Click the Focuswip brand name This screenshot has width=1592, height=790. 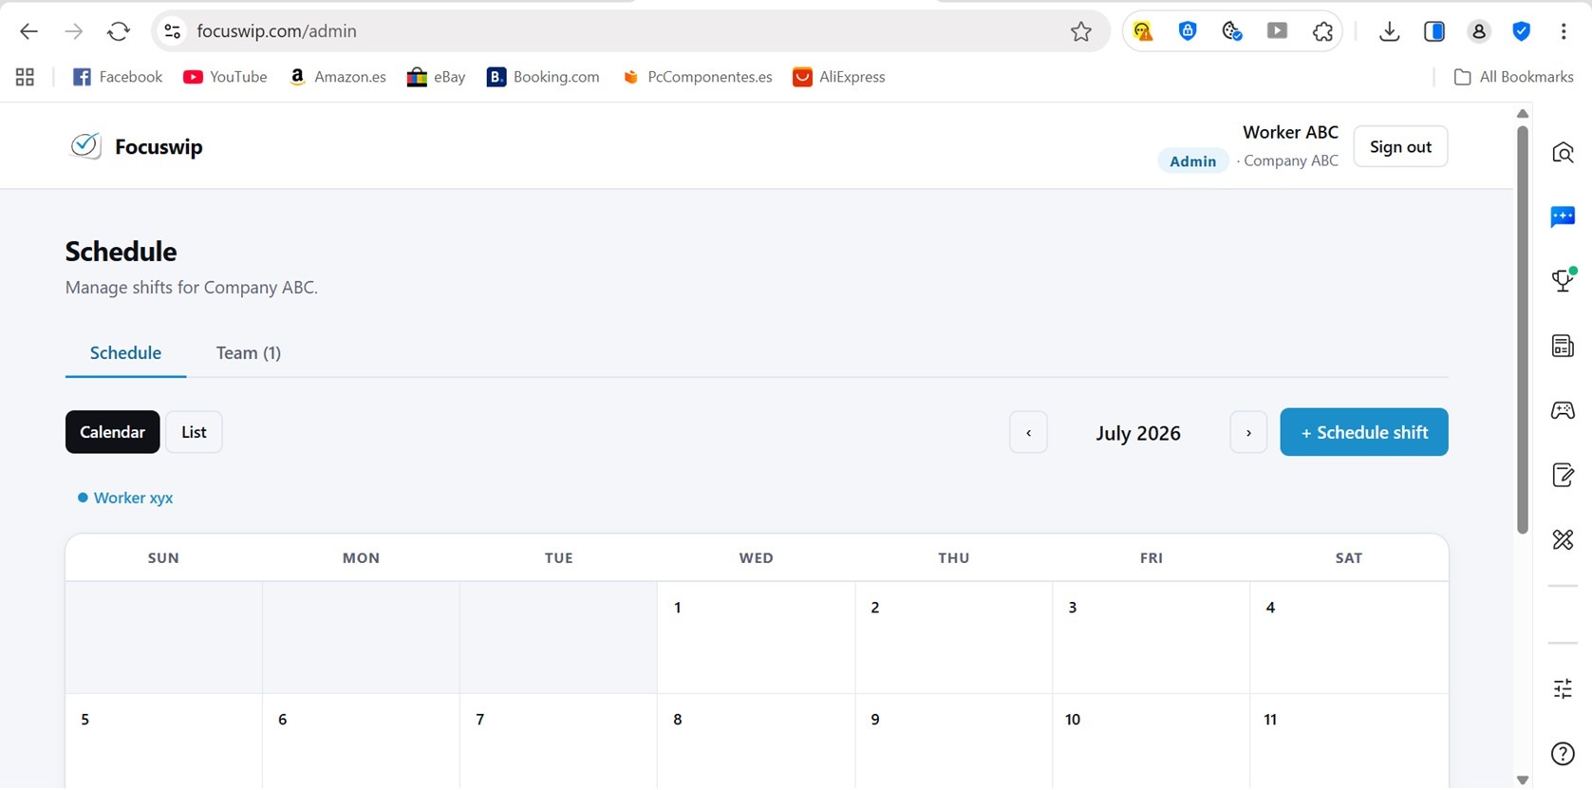coord(159,146)
